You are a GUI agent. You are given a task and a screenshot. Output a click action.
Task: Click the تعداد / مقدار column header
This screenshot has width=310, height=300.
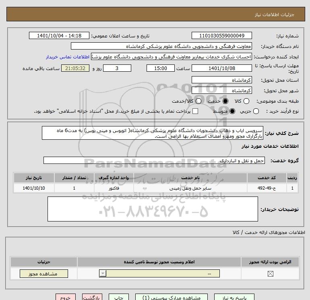pyautogui.click(x=74, y=178)
